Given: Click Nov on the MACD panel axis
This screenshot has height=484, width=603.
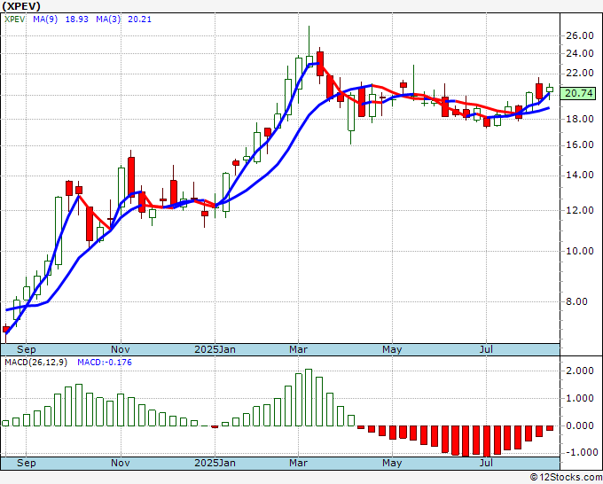Looking at the screenshot, I should (x=121, y=463).
